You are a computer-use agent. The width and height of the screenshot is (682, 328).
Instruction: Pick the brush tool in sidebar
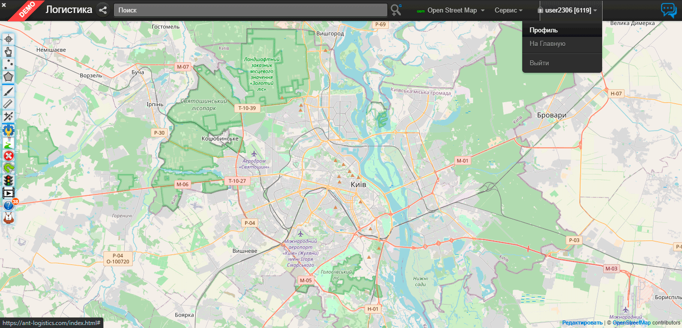(8, 91)
